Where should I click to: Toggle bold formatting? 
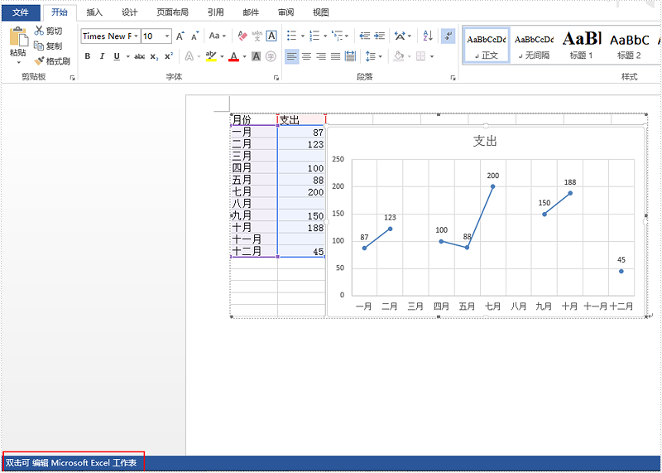(x=88, y=56)
